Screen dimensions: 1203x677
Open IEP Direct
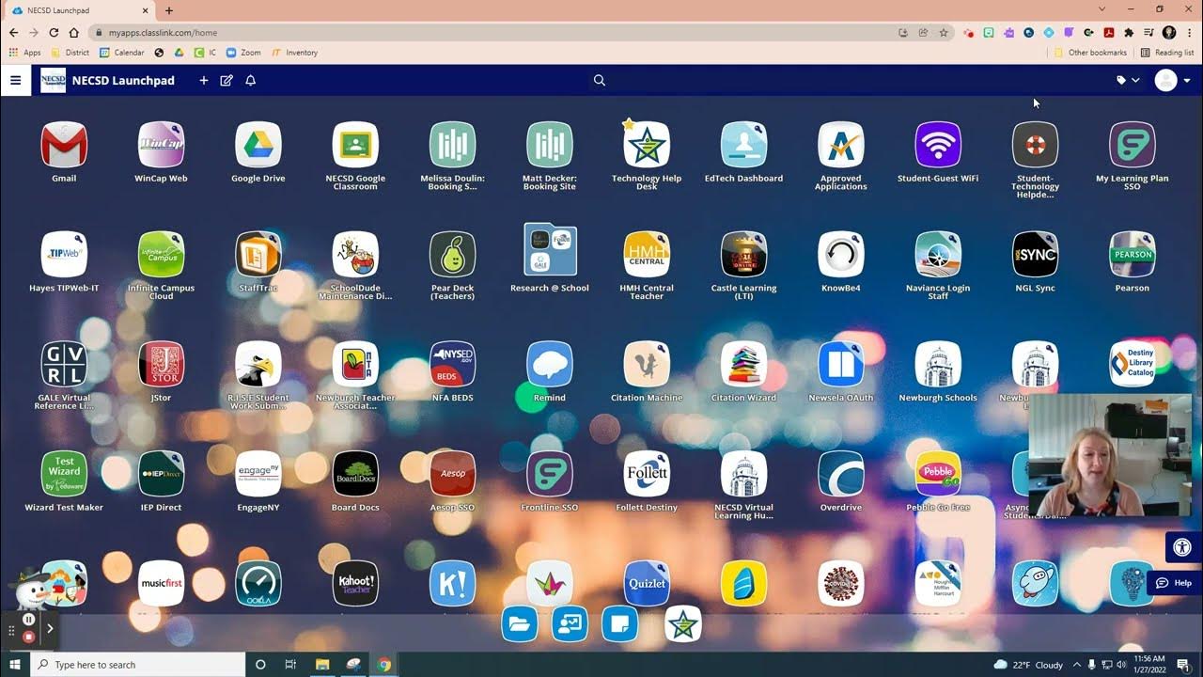[x=161, y=474]
